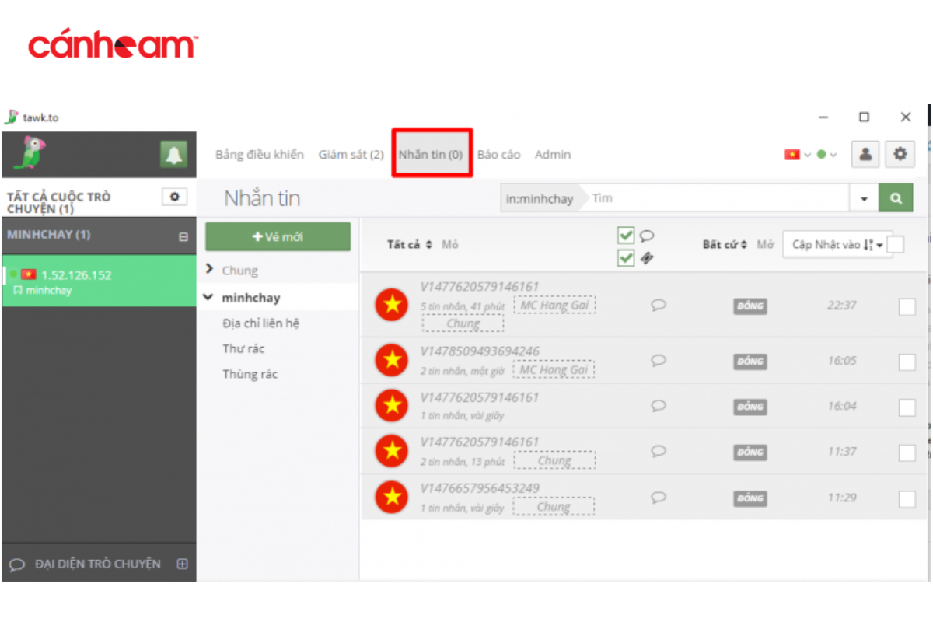Open the Địa chỉ liên hệ folder
The width and height of the screenshot is (933, 622).
[x=261, y=323]
